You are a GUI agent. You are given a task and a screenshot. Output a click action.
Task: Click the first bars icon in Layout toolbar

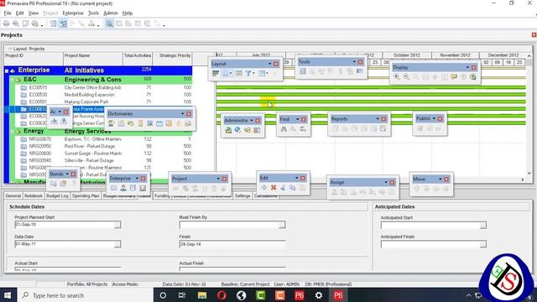(216, 73)
